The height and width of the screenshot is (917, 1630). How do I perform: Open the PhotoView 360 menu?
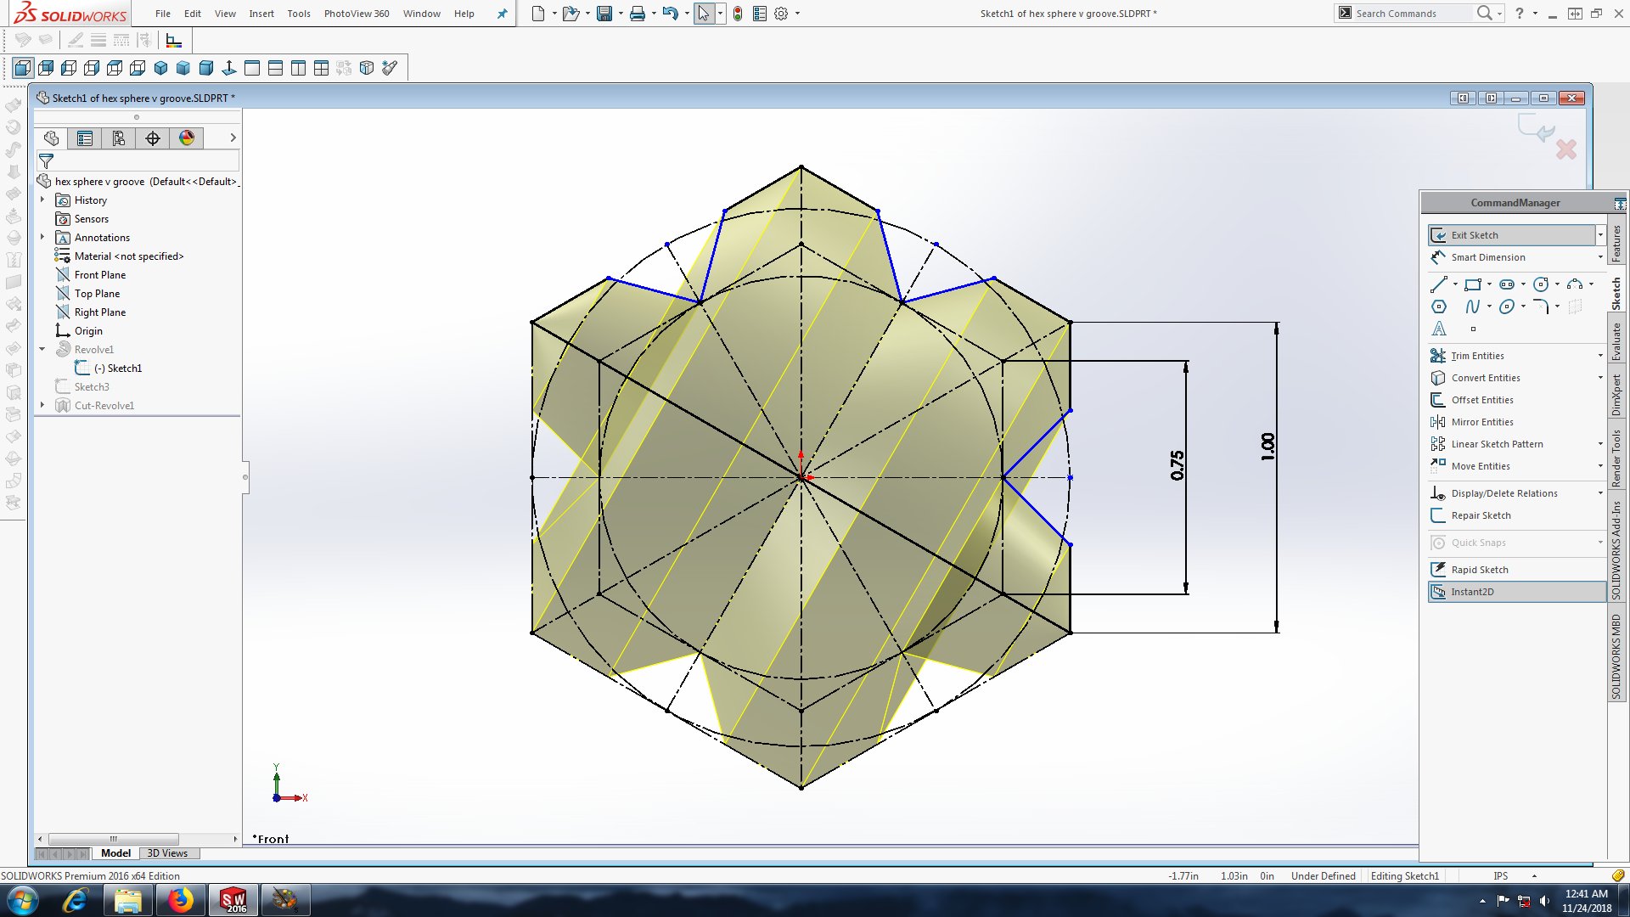357,14
